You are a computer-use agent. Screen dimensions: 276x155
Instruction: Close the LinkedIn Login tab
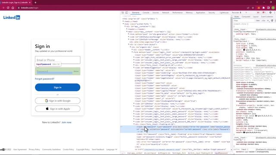pos(30,3)
